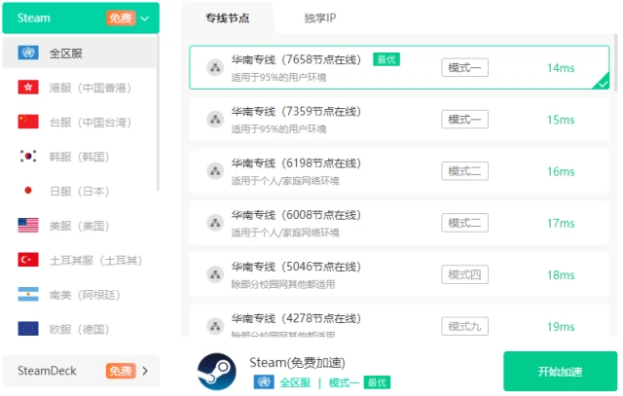623x396 pixels.
Task: Open 模式二 selector in 17ms row
Action: pyautogui.click(x=464, y=223)
